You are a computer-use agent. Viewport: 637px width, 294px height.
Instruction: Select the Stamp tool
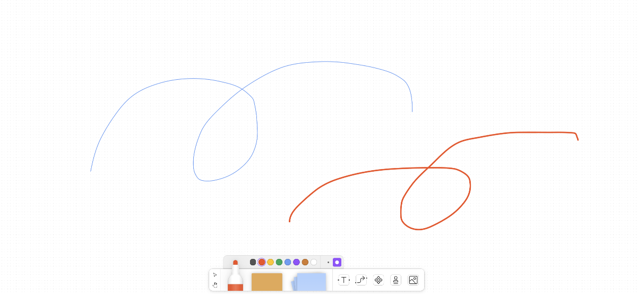coord(396,280)
